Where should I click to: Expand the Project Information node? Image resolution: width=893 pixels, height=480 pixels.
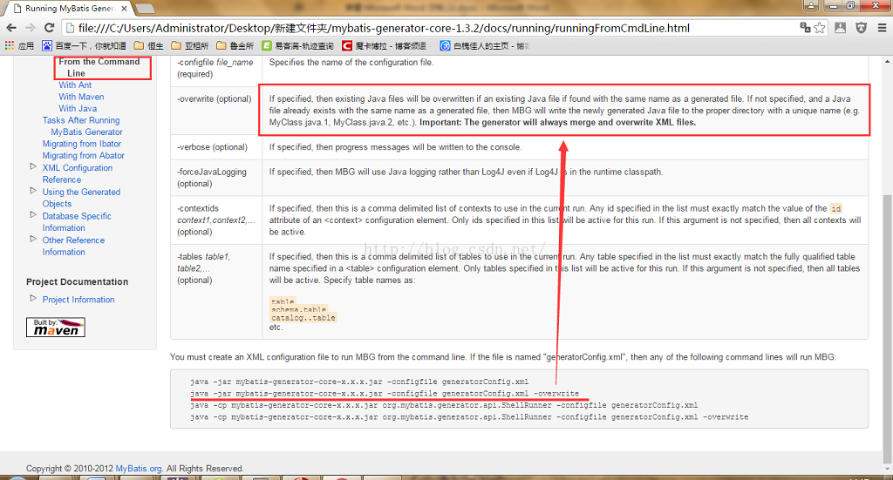(33, 298)
